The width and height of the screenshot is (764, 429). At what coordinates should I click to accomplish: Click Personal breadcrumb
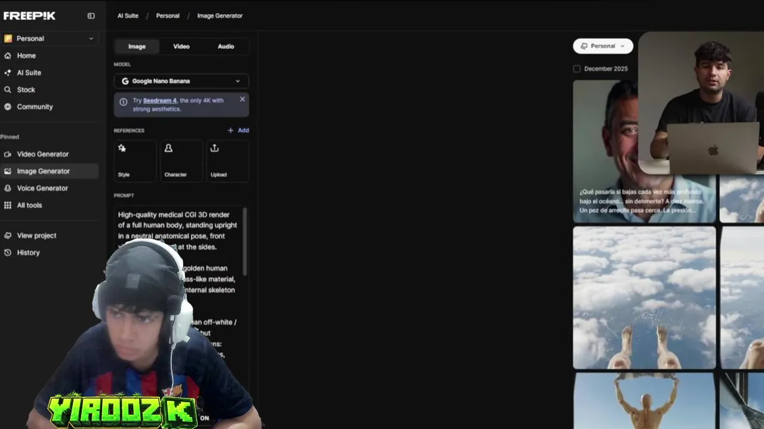tap(168, 15)
